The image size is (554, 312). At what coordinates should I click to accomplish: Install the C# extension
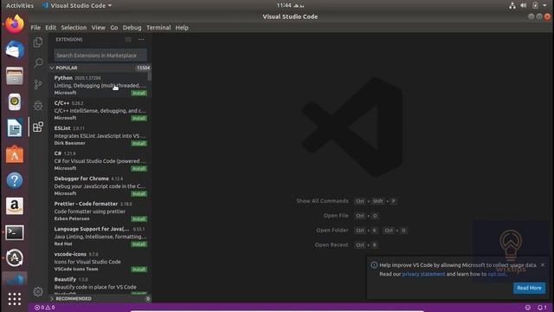[138, 168]
